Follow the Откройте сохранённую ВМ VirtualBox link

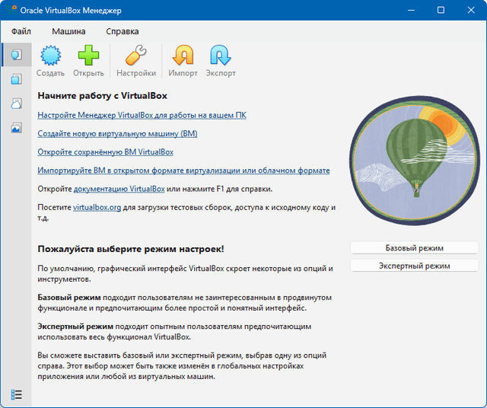click(105, 151)
